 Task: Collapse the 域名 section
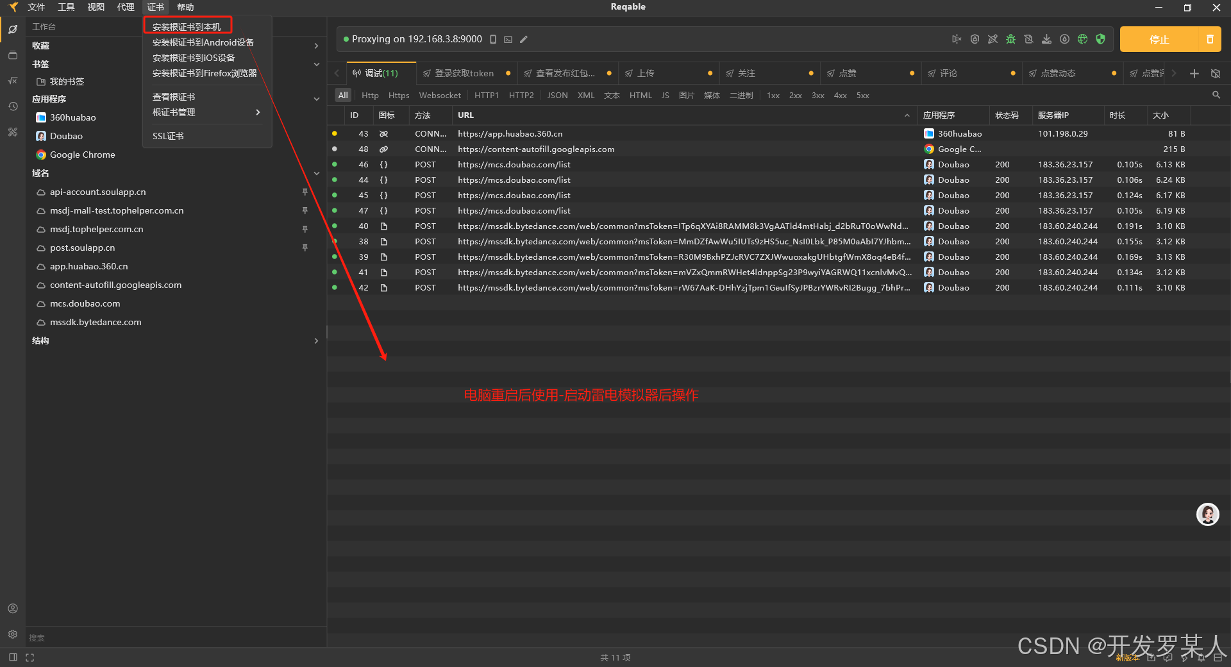coord(316,173)
